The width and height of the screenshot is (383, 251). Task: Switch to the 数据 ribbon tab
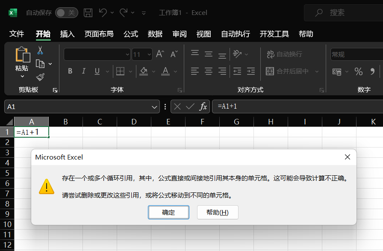point(155,34)
